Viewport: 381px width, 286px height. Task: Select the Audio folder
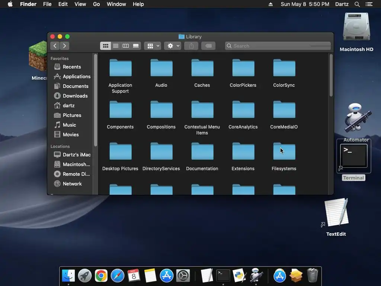click(x=161, y=68)
